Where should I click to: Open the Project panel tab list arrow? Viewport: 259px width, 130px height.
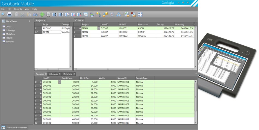(x=71, y=20)
